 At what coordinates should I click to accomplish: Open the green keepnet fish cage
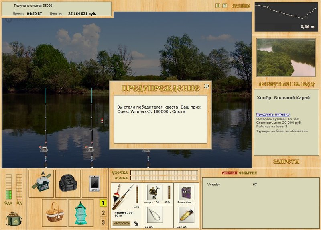click(81, 213)
